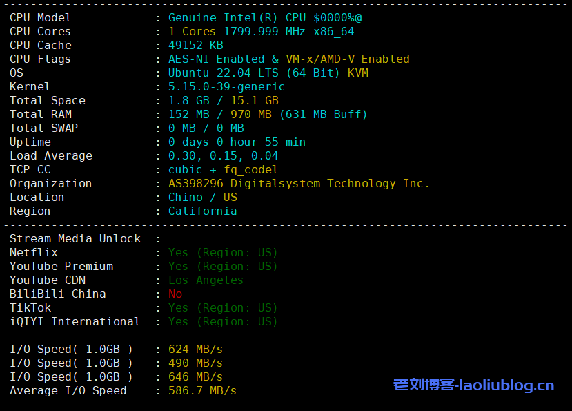Click the Stream Media Unlock heading
572x411 pixels.
(x=75, y=238)
